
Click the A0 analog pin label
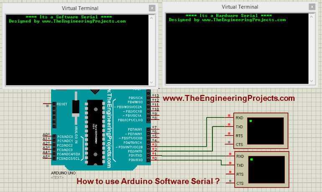point(45,135)
